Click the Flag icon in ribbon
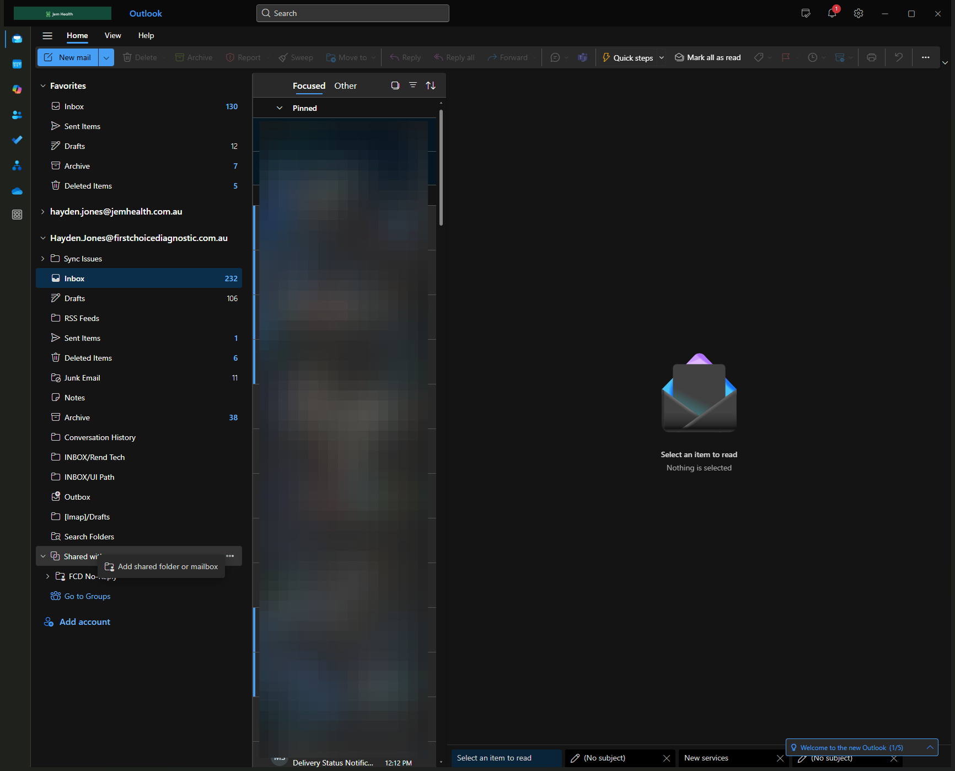Screen dimensions: 955x771 [x=786, y=57]
